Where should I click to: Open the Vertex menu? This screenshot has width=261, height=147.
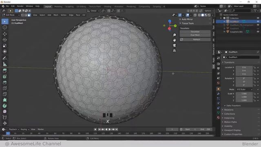point(64,15)
